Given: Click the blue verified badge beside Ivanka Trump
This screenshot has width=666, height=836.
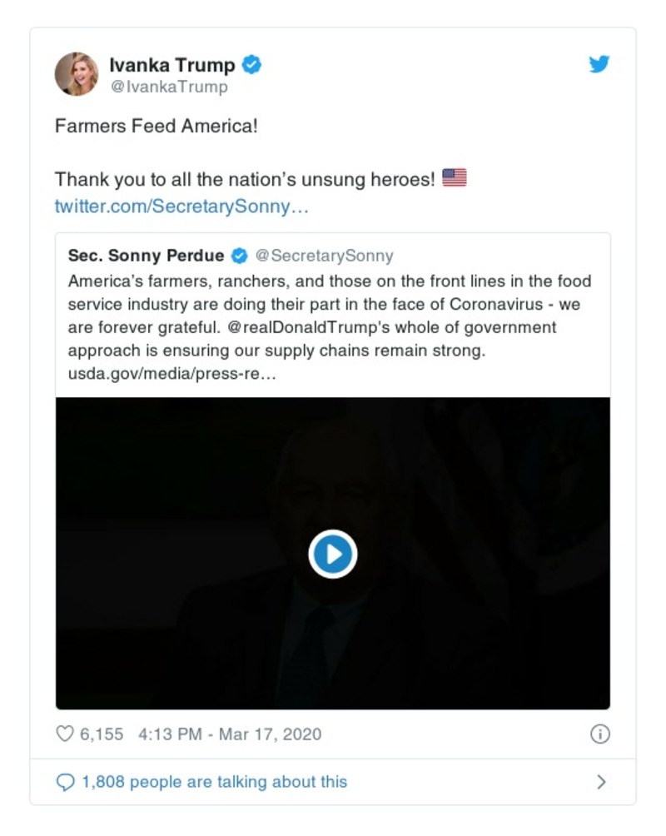Looking at the screenshot, I should (x=251, y=64).
